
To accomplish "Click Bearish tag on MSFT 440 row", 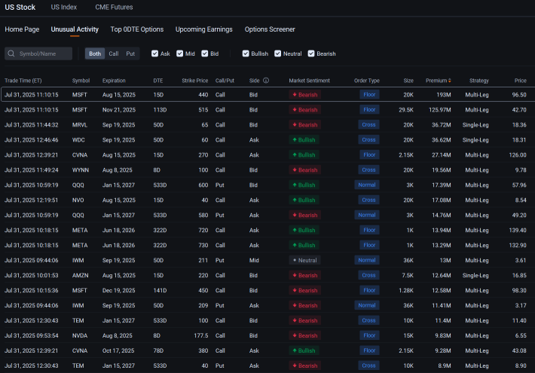I will tap(304, 95).
